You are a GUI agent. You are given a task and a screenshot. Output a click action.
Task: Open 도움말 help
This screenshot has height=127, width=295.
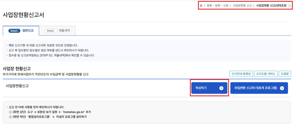click(x=285, y=74)
